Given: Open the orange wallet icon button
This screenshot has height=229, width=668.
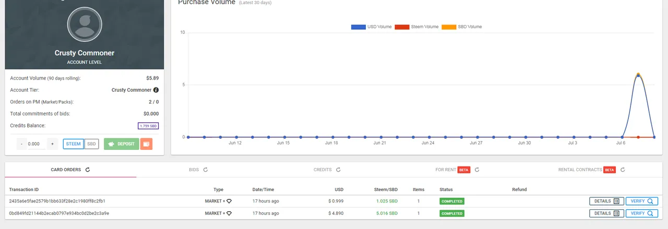Looking at the screenshot, I should click(146, 144).
